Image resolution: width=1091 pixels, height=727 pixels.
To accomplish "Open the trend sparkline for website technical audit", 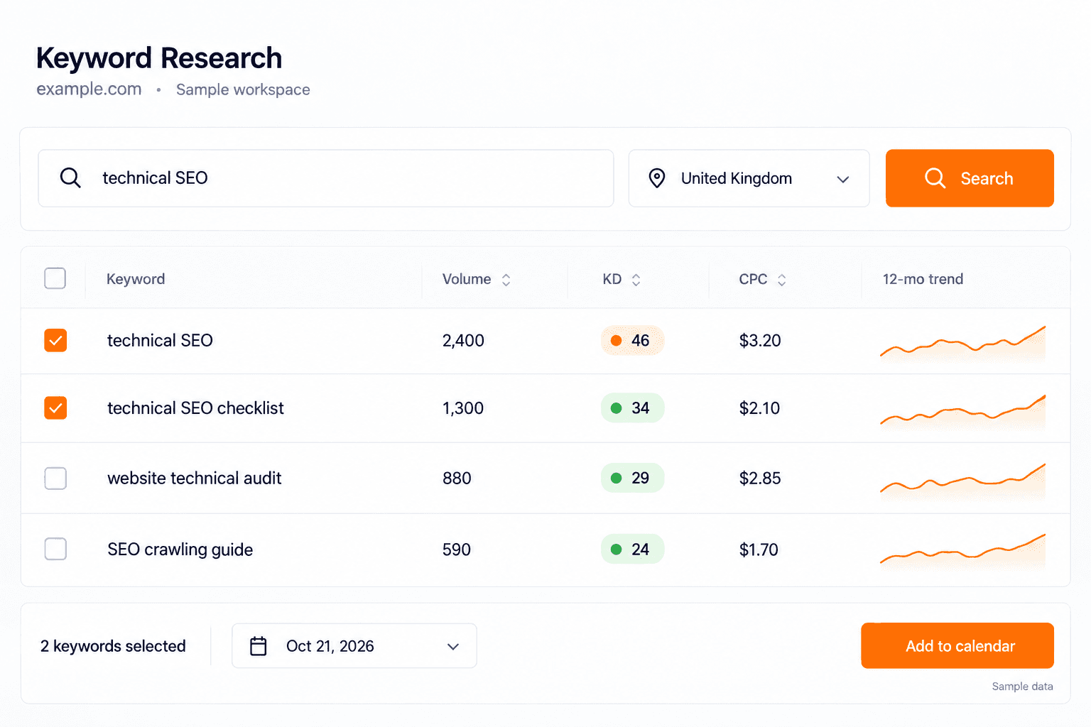I will 962,481.
